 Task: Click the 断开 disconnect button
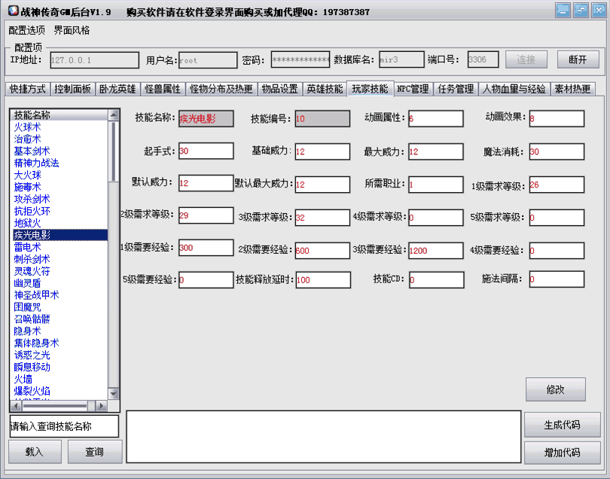(578, 59)
